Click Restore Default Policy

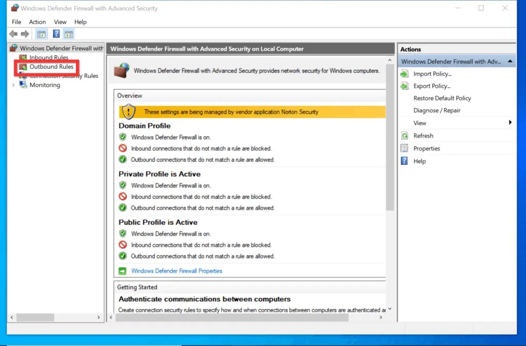click(x=442, y=98)
